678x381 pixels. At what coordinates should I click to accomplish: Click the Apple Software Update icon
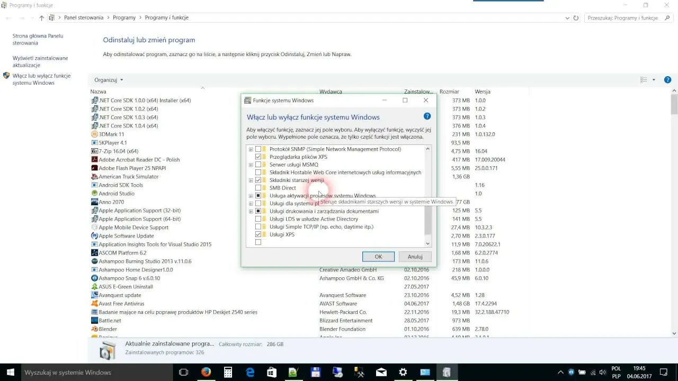pos(94,236)
